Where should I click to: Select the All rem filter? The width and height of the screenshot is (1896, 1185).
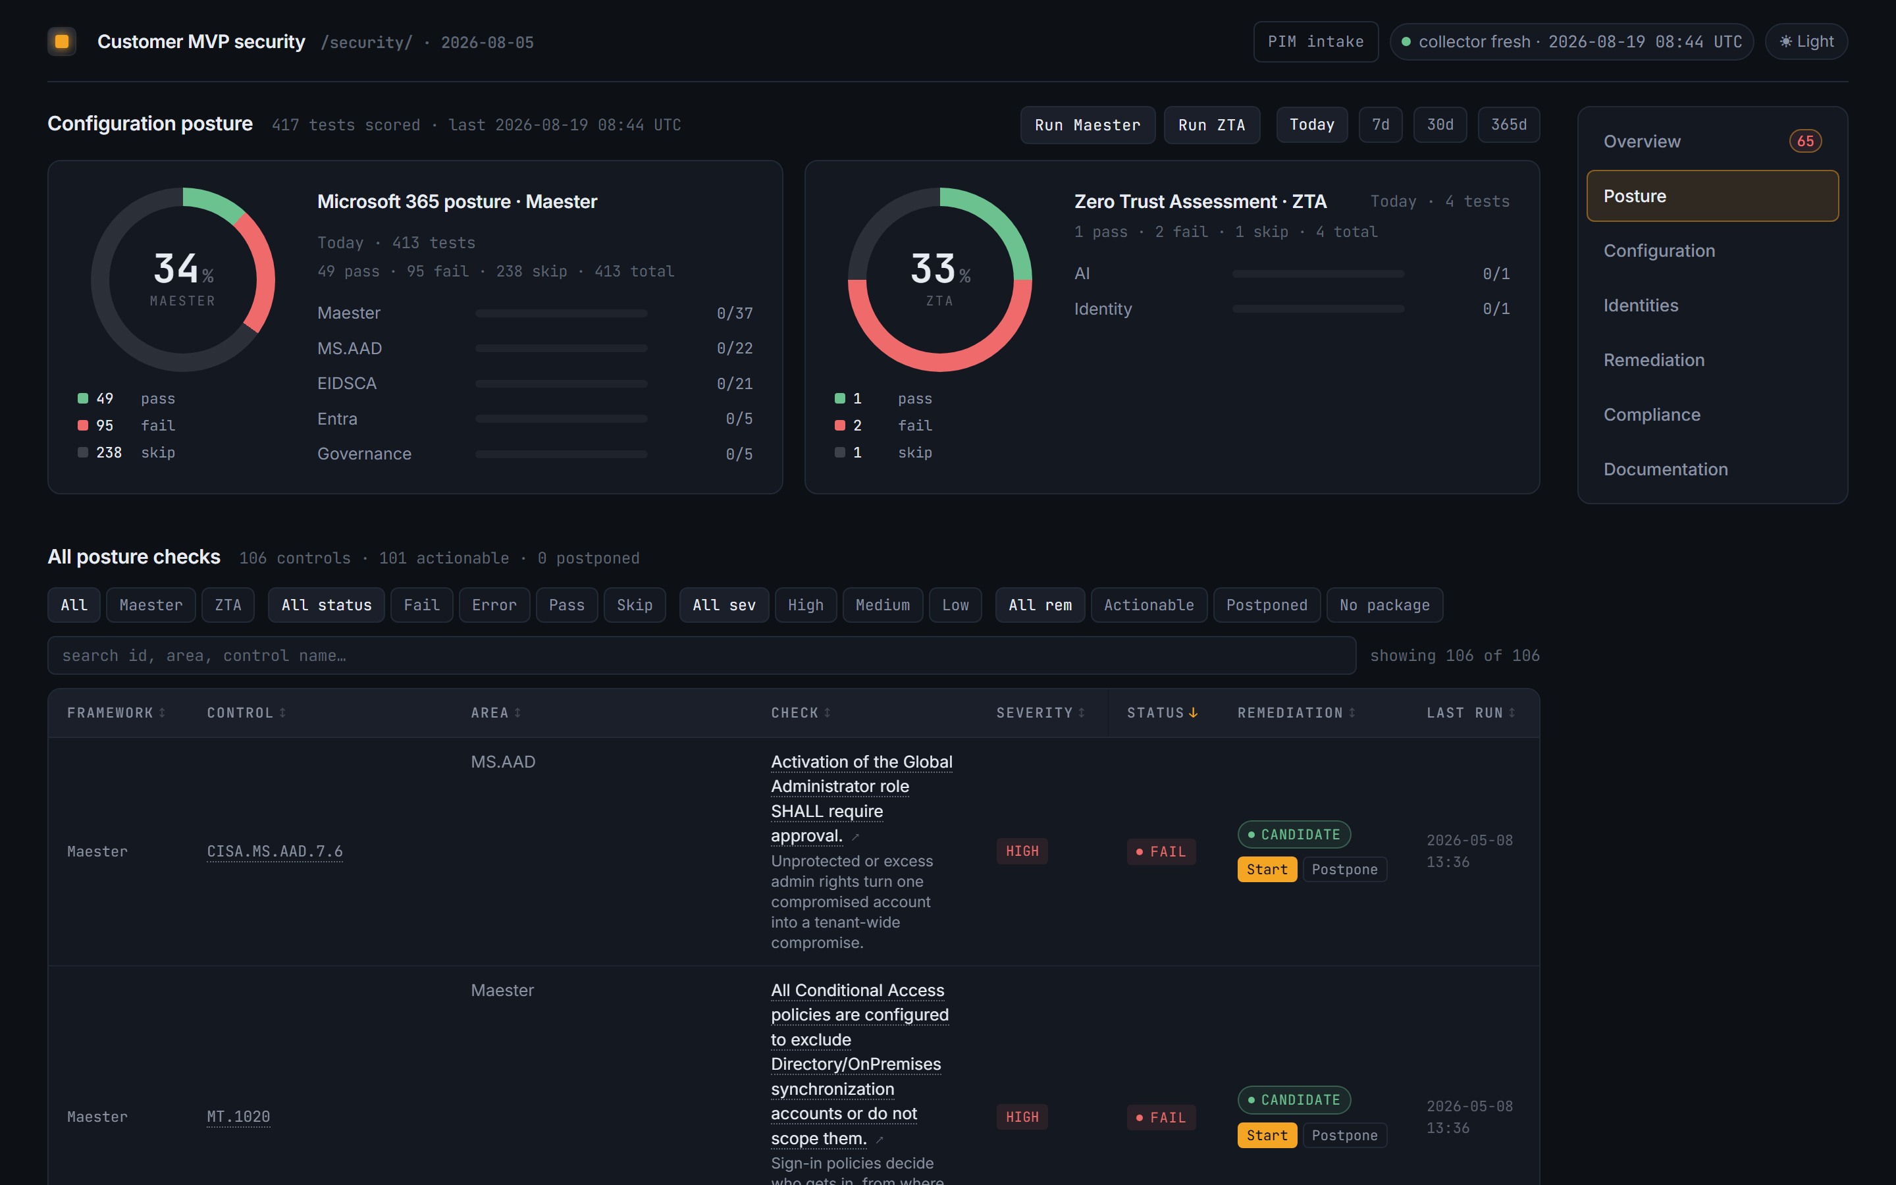tap(1040, 605)
